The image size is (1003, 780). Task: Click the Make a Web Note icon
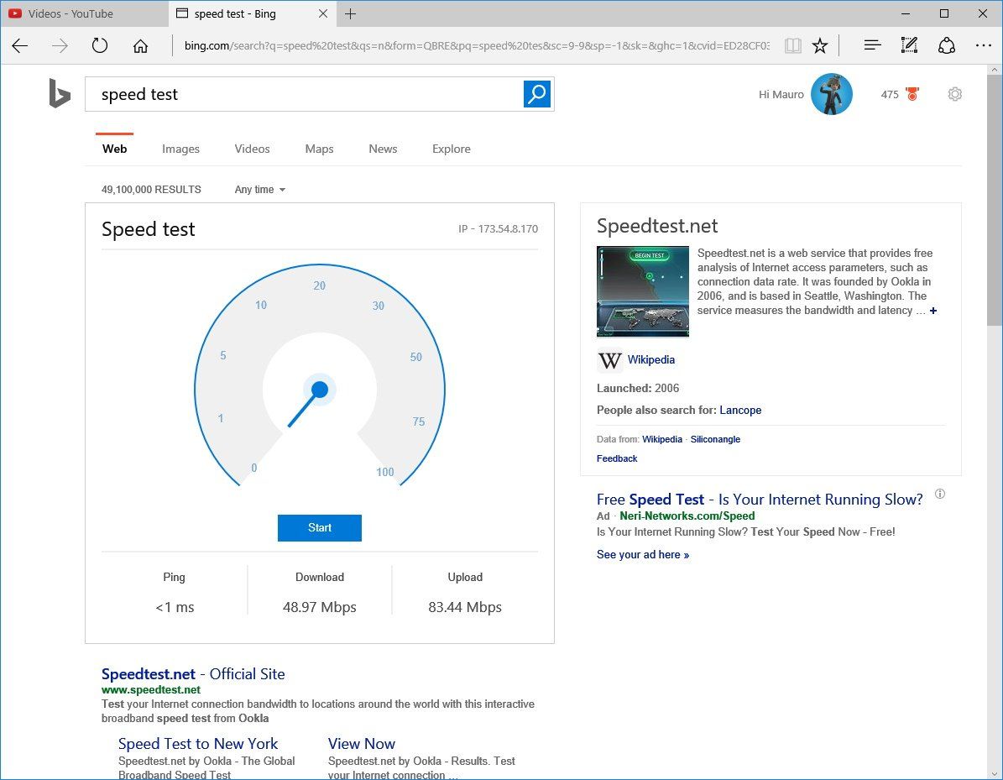909,45
